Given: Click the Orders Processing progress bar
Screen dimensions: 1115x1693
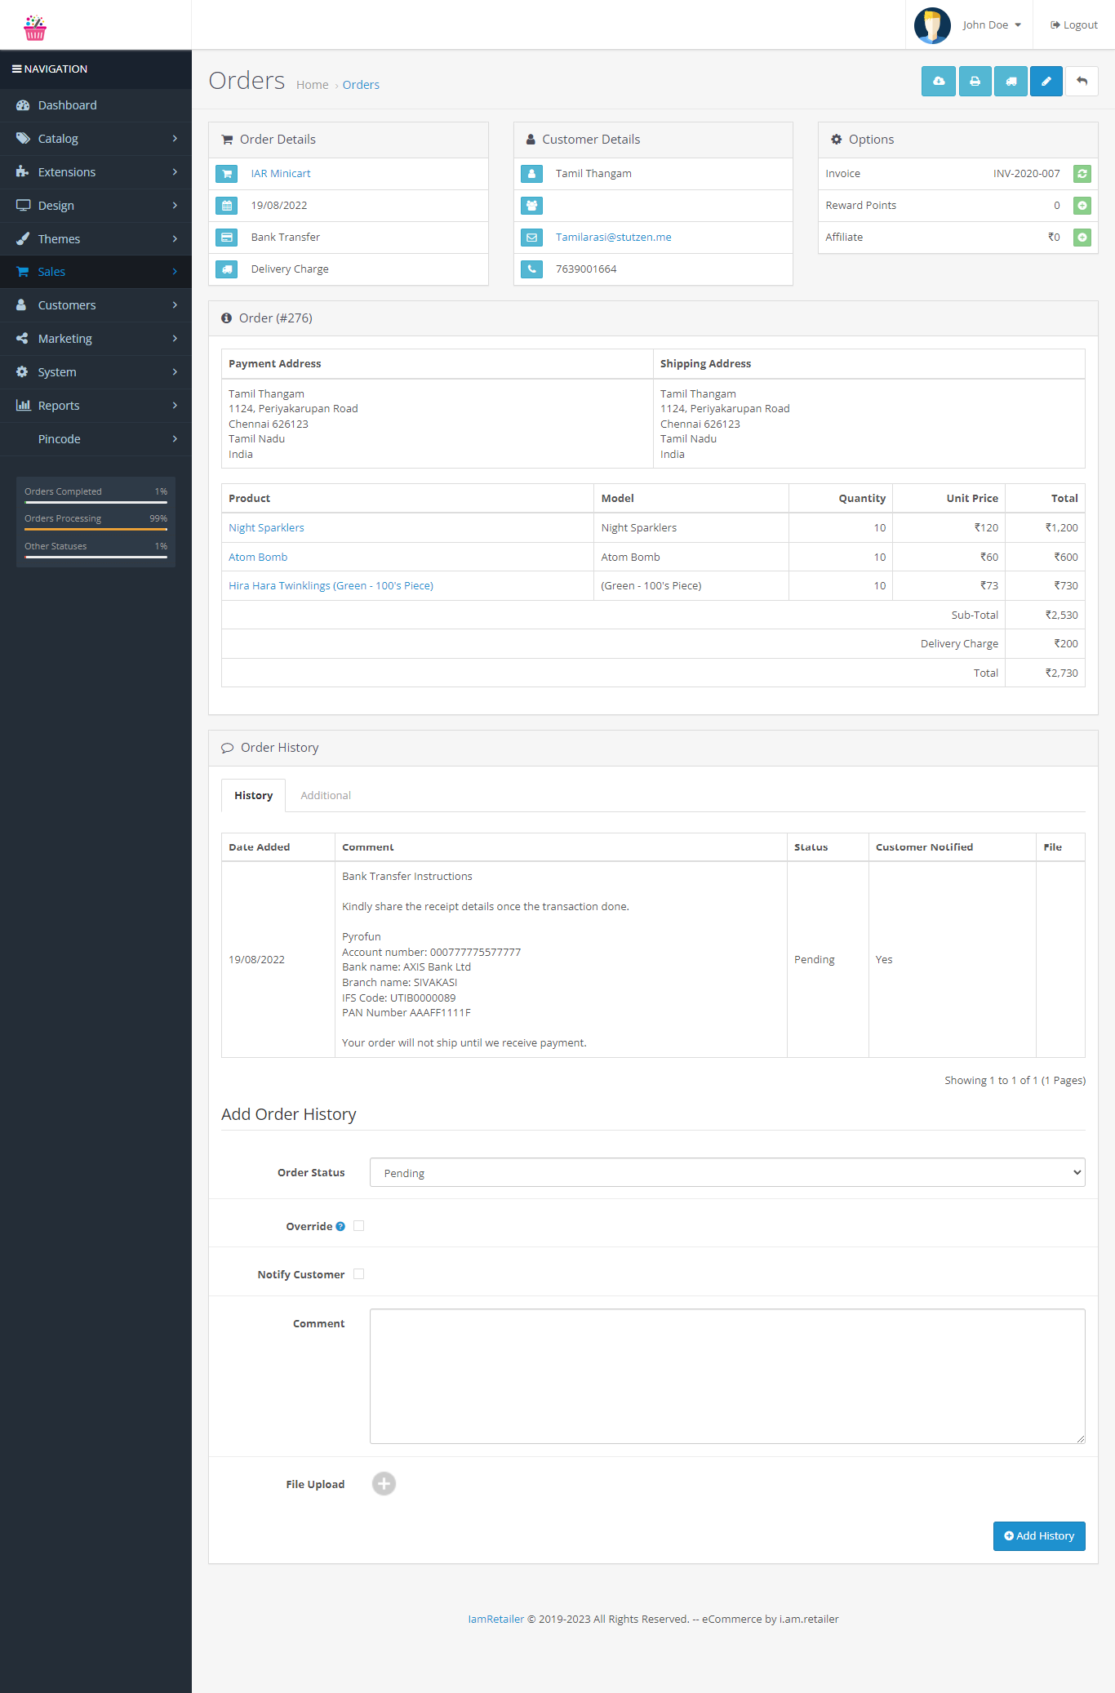Looking at the screenshot, I should (x=96, y=529).
